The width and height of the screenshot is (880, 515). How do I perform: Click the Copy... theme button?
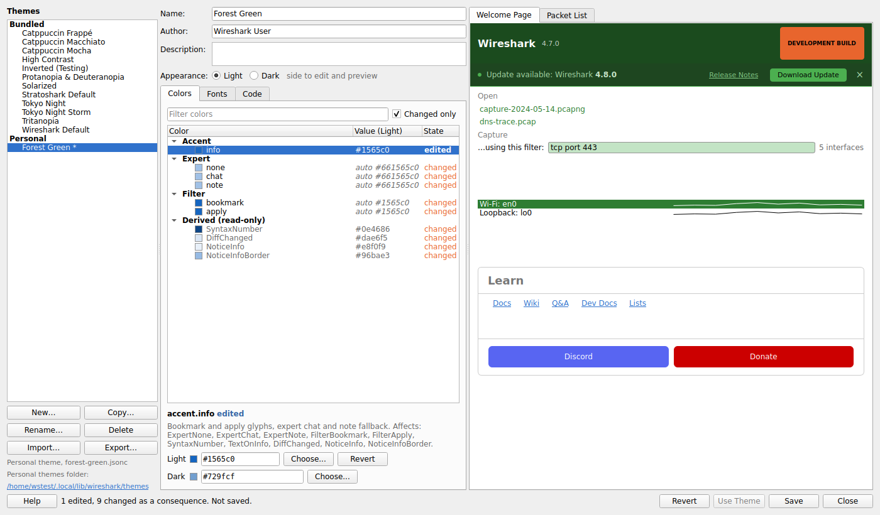pyautogui.click(x=121, y=413)
